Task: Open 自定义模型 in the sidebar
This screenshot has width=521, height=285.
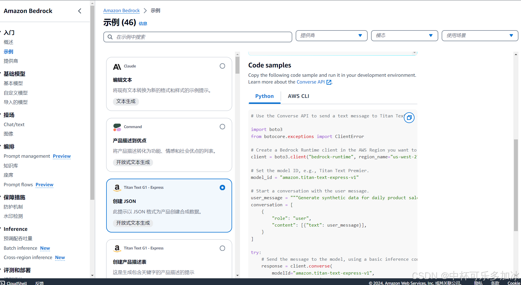Action: pyautogui.click(x=16, y=93)
